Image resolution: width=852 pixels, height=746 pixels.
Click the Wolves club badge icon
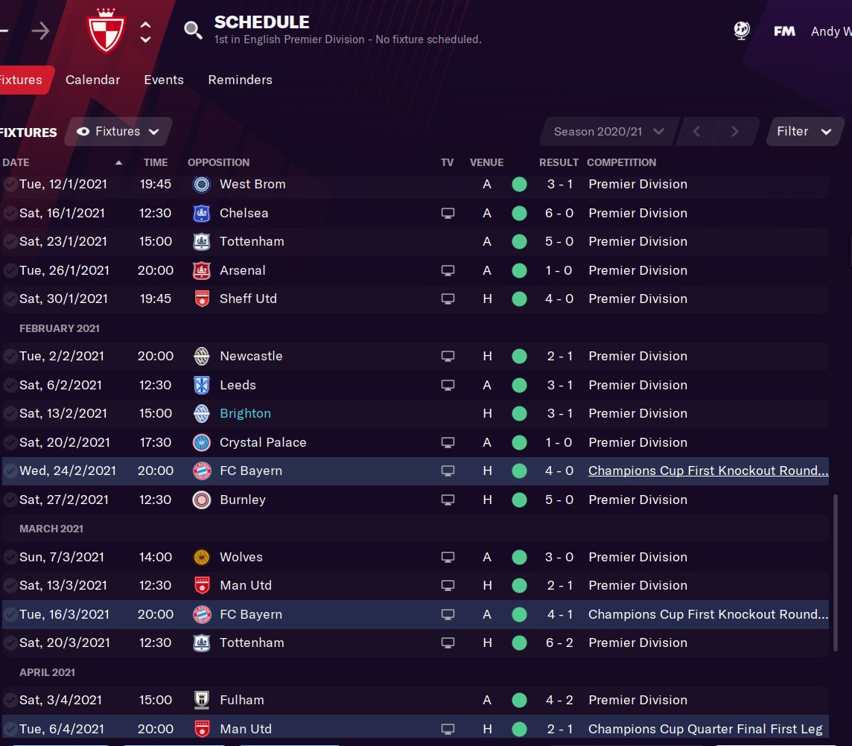click(202, 558)
